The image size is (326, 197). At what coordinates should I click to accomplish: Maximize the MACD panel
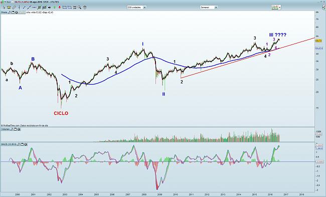[x=22, y=144]
